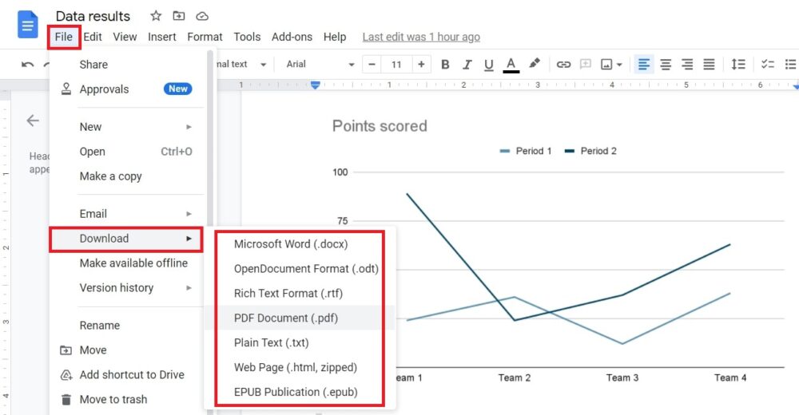Enable center text alignment
This screenshot has width=799, height=415.
pyautogui.click(x=666, y=65)
